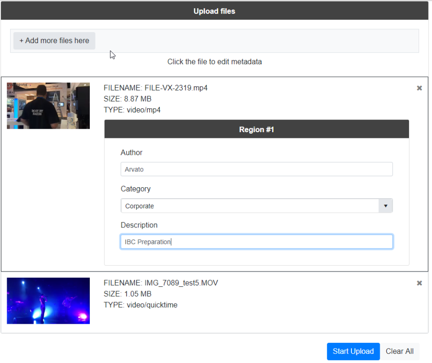
Task: Focus the Author field containing Arvato
Action: tap(256, 169)
